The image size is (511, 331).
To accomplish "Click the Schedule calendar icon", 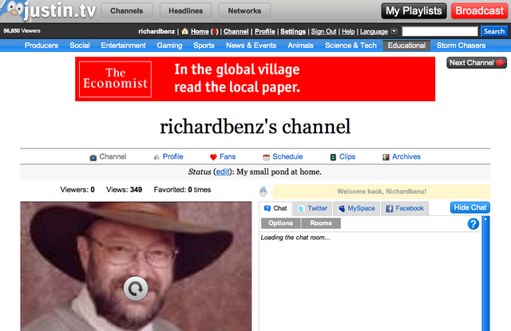I will pyautogui.click(x=266, y=157).
